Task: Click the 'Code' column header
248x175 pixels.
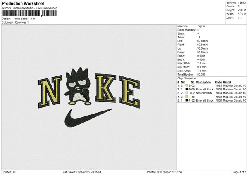Action: (x=218, y=82)
